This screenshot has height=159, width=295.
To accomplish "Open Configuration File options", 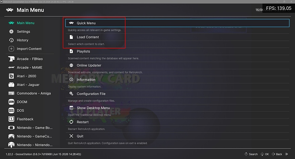I will click(177, 94).
